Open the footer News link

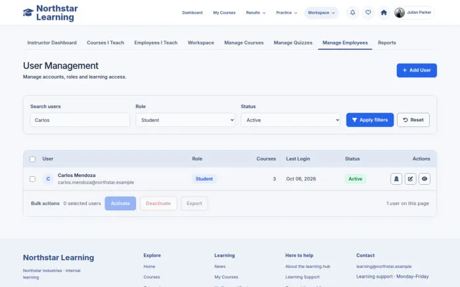click(220, 267)
